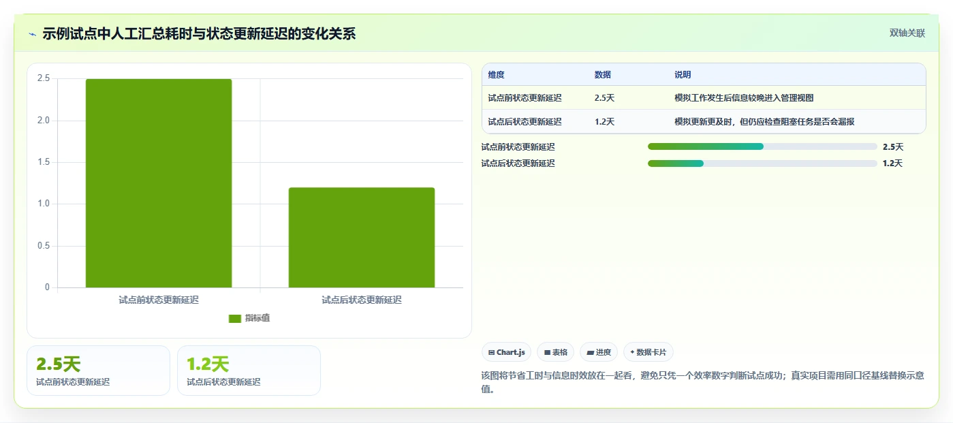
Task: Select the 进度 tag
Action: (x=599, y=352)
